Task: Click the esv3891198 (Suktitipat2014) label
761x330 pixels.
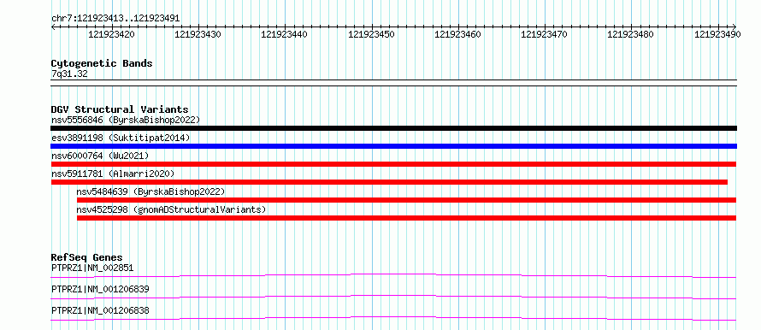Action: (121, 138)
